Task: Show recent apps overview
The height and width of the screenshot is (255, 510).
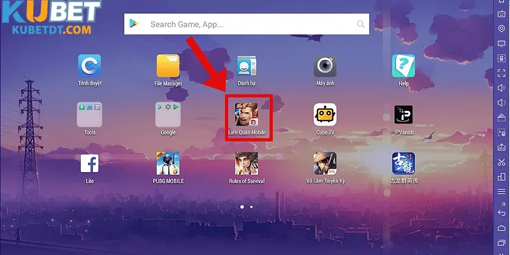Action: click(x=501, y=243)
